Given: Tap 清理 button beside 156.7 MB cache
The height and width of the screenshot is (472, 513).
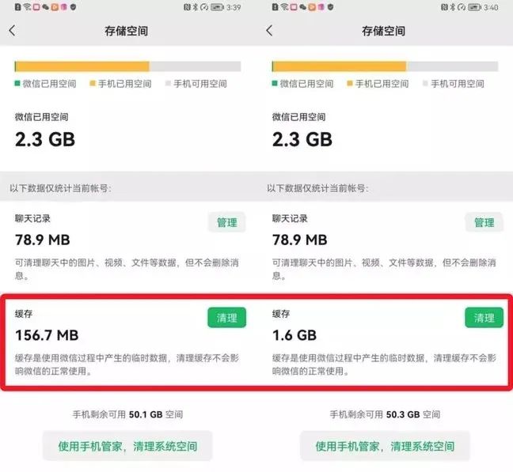Looking at the screenshot, I should (226, 318).
